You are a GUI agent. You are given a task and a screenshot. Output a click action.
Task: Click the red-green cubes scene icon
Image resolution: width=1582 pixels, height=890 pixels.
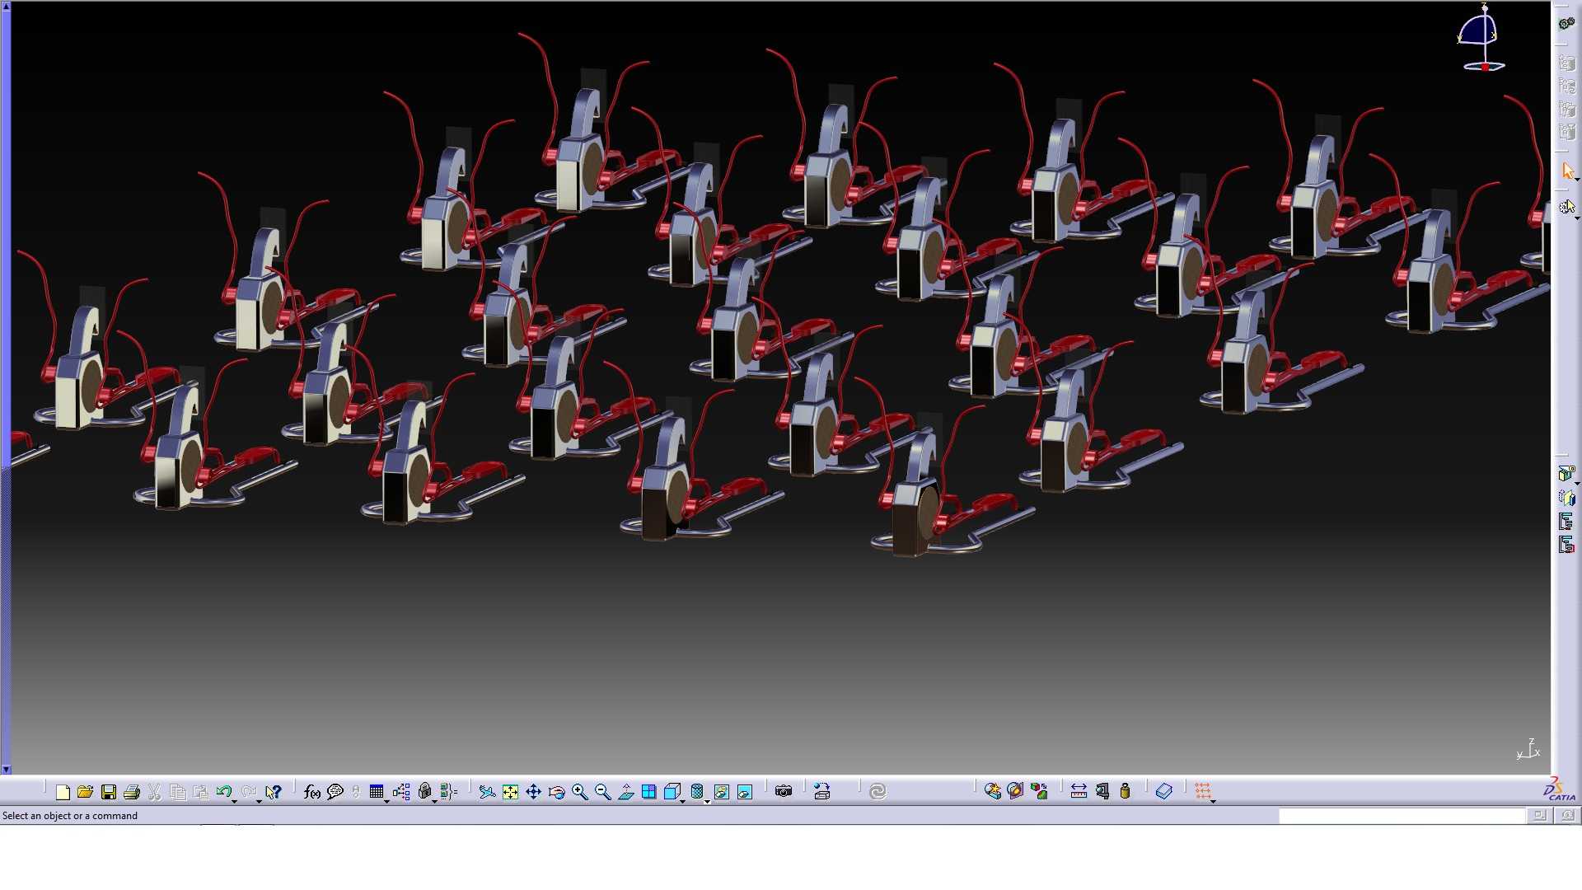1039,792
